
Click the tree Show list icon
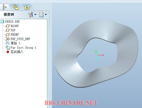[x=41, y=15]
